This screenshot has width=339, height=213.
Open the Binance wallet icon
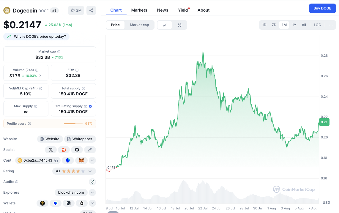(x=42, y=203)
